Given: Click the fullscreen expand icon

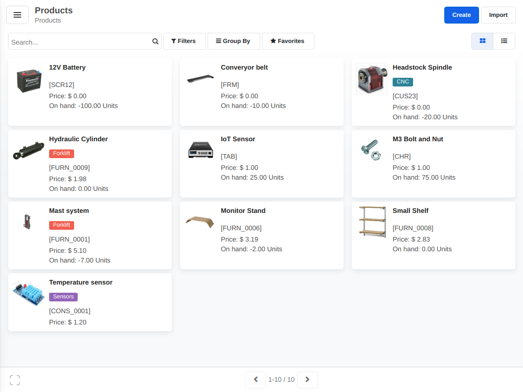Looking at the screenshot, I should (15, 380).
